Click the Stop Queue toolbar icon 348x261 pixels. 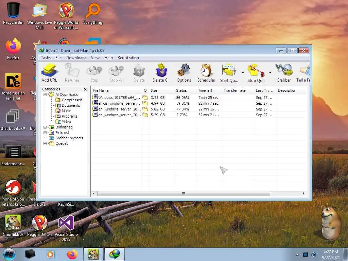tap(256, 73)
